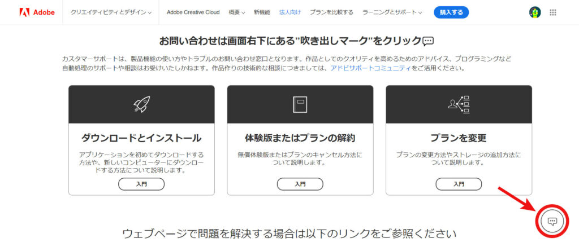Image resolution: width=579 pixels, height=251 pixels.
Task: Click 無償体験版またはプランのキャンセル description text
Action: [300, 158]
